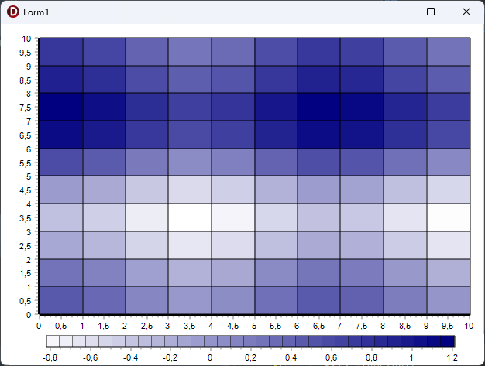Select the lightest swatch at legend's left end
Image resolution: width=485 pixels, height=366 pixels.
[53, 341]
